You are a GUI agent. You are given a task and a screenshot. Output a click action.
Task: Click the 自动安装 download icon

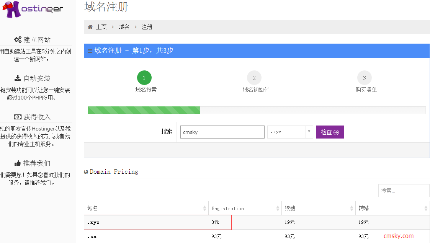tap(18, 78)
